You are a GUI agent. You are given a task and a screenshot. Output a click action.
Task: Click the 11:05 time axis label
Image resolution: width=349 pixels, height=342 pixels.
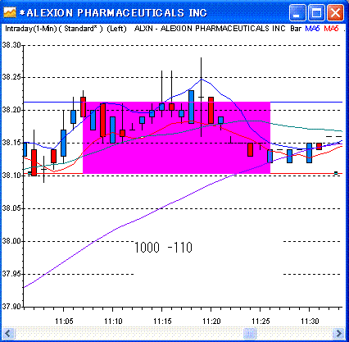(x=64, y=321)
